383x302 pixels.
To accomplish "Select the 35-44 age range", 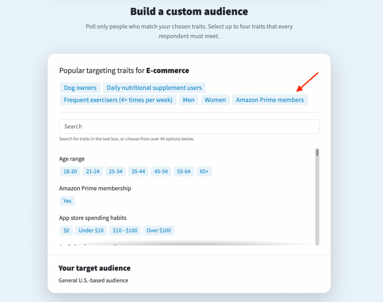I will click(x=139, y=171).
